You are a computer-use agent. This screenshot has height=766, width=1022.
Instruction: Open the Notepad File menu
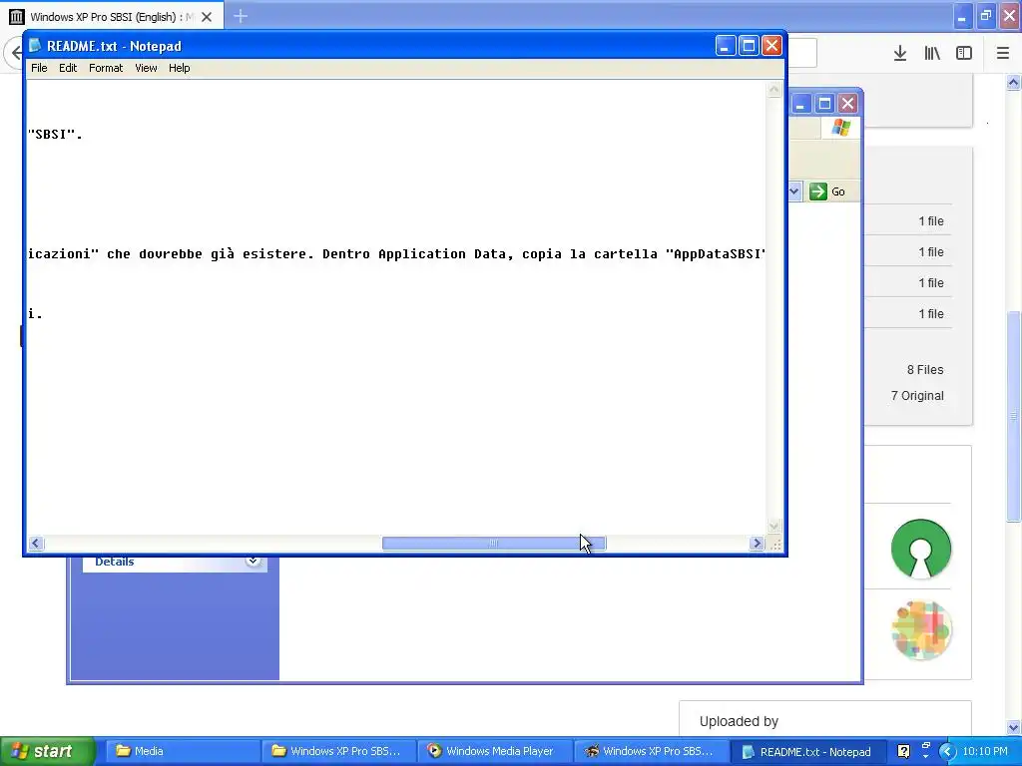pyautogui.click(x=39, y=68)
